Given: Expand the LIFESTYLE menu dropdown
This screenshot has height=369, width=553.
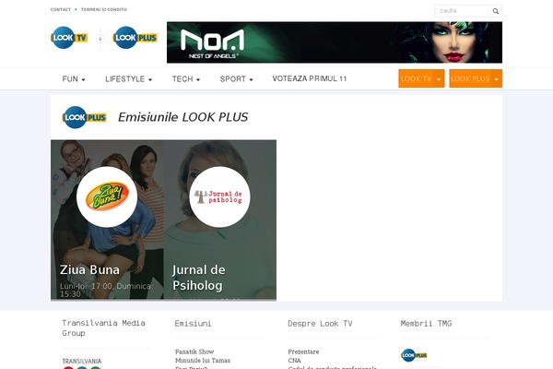Looking at the screenshot, I should point(128,79).
